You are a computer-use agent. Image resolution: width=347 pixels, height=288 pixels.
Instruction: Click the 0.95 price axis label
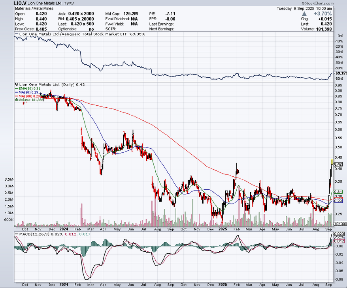pyautogui.click(x=338, y=85)
